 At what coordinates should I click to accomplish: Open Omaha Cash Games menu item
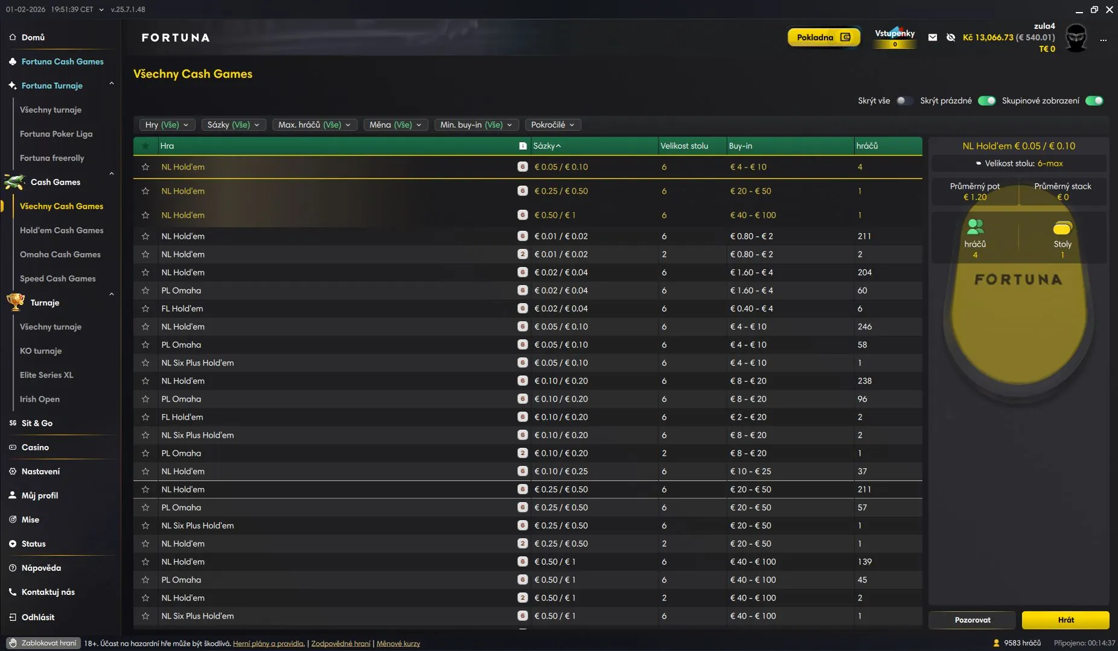tap(60, 254)
